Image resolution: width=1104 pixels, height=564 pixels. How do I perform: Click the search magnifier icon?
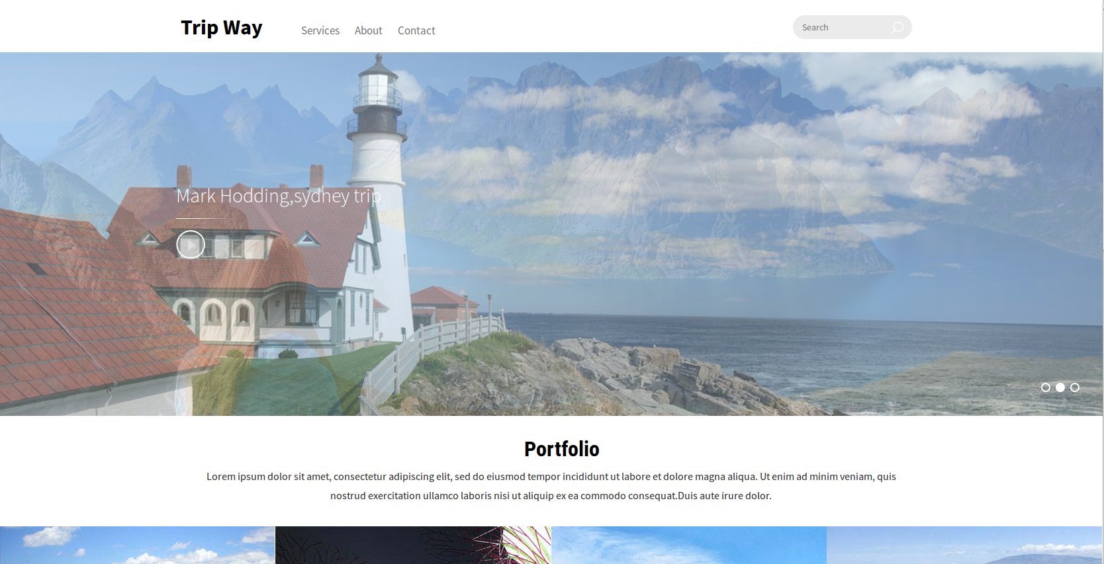click(897, 28)
